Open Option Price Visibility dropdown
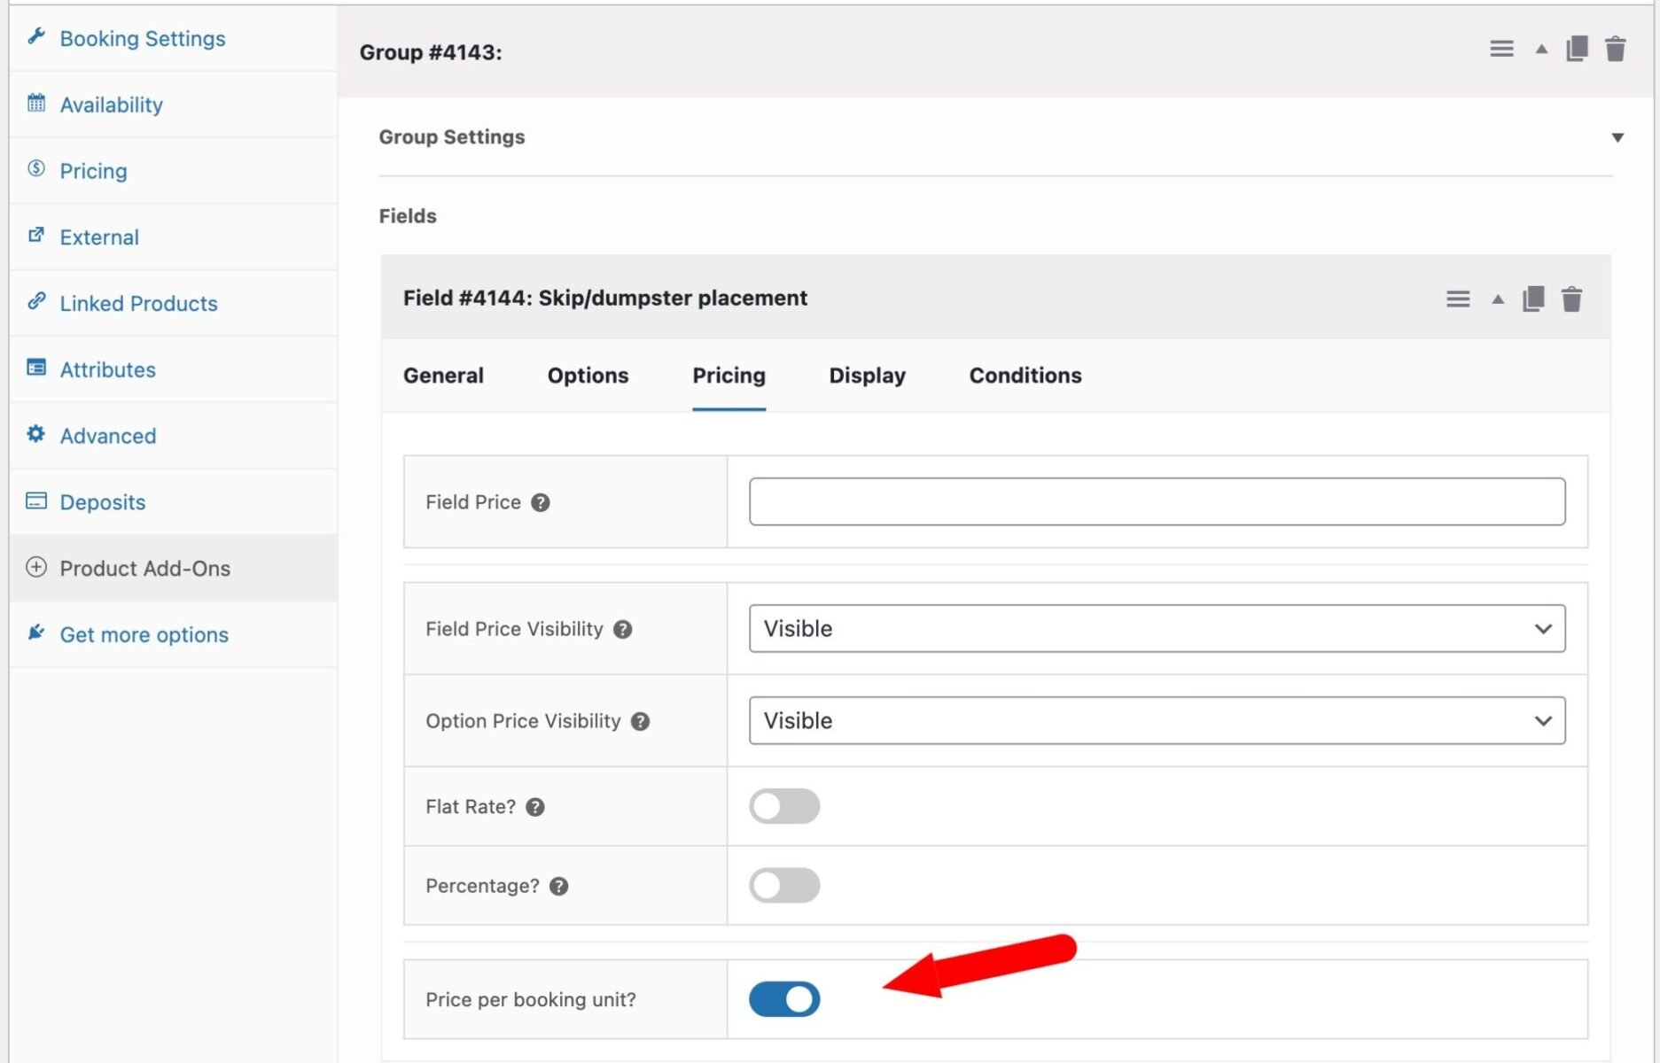The width and height of the screenshot is (1660, 1063). click(1157, 721)
